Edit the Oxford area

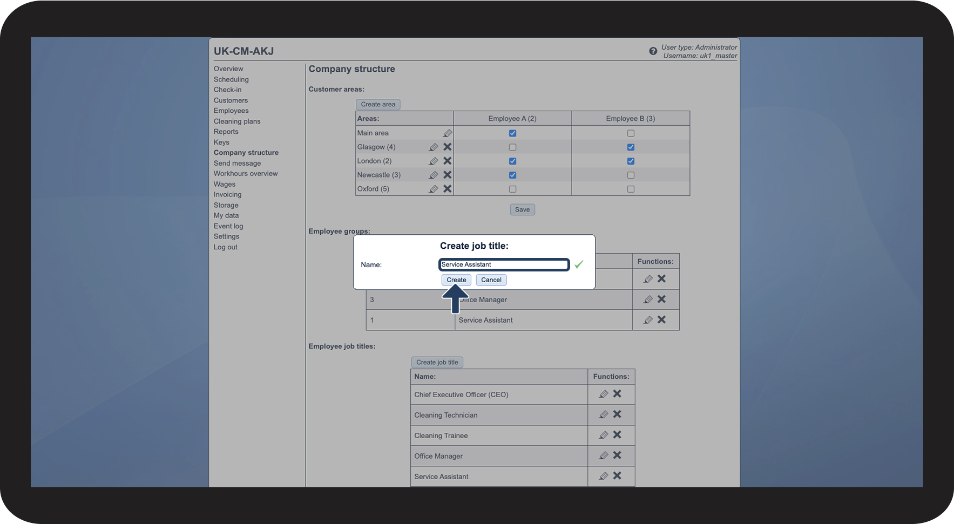[x=434, y=189]
